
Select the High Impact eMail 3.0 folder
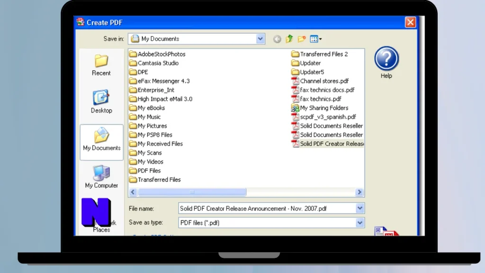pyautogui.click(x=161, y=99)
